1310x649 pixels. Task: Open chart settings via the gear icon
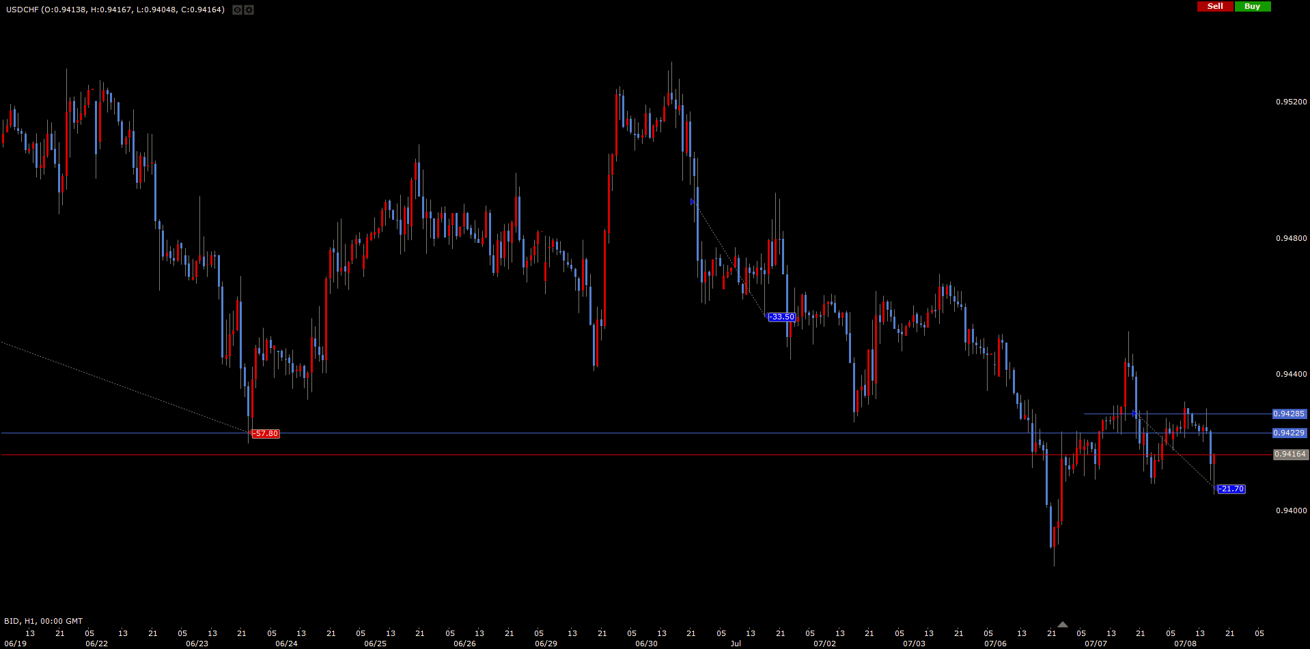click(249, 10)
